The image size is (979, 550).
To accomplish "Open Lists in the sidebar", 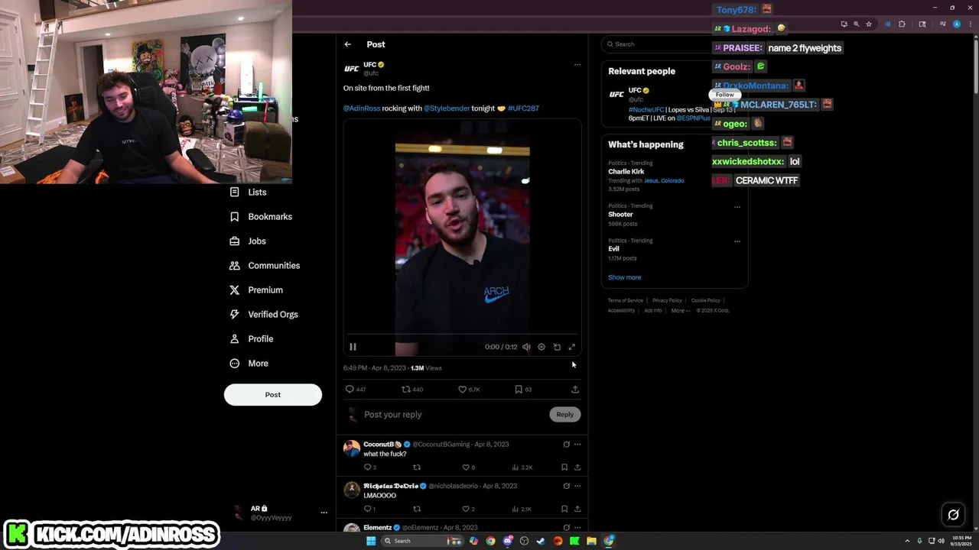I will tap(249, 192).
